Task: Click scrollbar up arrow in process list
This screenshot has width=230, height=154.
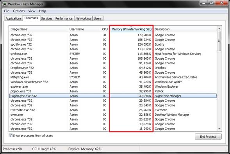Action: (219, 28)
